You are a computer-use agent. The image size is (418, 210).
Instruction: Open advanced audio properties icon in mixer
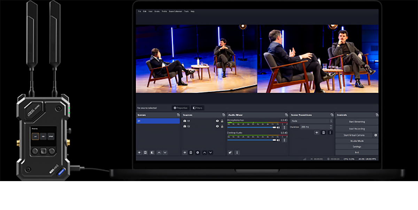click(x=230, y=153)
